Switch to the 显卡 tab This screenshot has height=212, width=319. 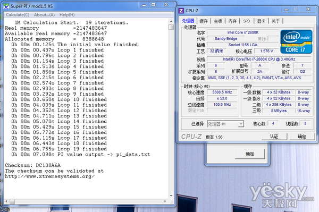[x=261, y=21]
